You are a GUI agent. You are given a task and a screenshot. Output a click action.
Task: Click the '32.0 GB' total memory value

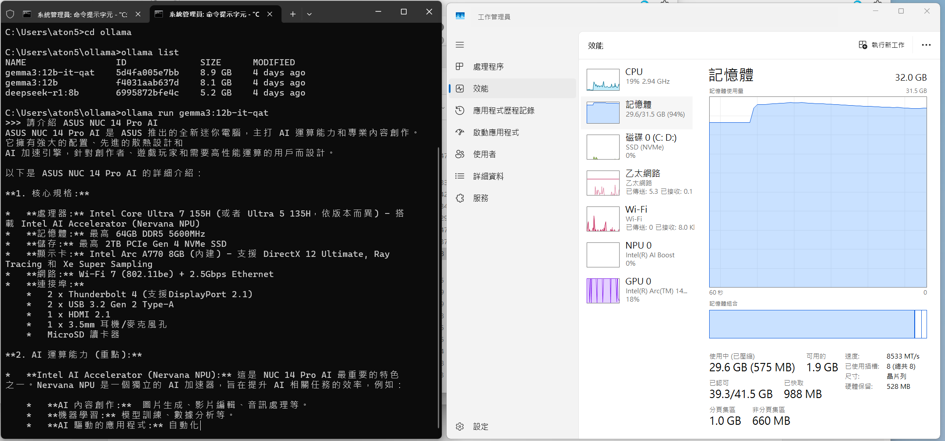tap(911, 78)
